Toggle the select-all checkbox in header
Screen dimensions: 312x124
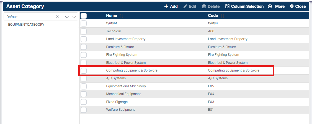click(84, 15)
